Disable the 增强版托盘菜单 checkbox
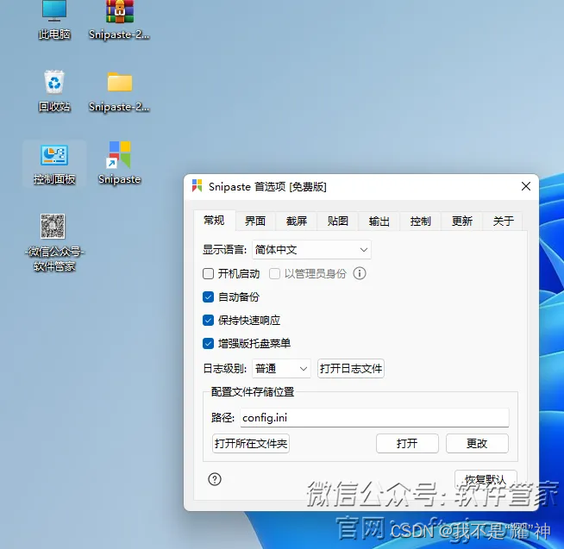The height and width of the screenshot is (549, 564). point(208,344)
